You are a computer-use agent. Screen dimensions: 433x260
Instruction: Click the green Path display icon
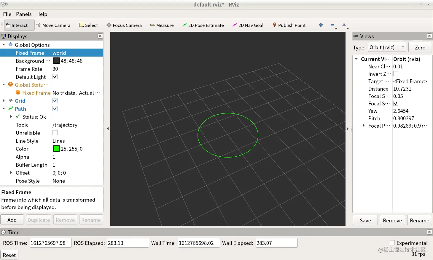point(11,108)
